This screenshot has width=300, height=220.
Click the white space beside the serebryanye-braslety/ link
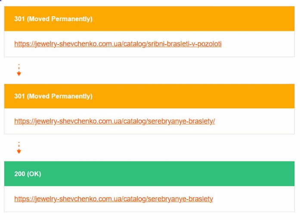pos(254,121)
